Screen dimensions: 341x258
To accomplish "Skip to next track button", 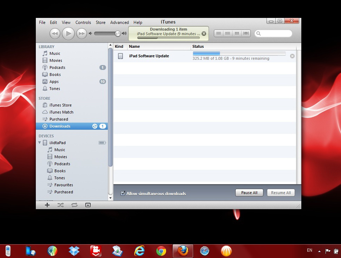I will click(81, 33).
